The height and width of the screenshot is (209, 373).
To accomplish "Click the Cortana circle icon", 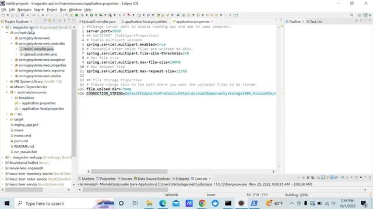I will [x=121, y=203].
